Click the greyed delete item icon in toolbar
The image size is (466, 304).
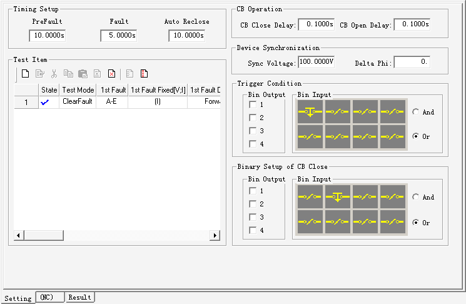[97, 73]
